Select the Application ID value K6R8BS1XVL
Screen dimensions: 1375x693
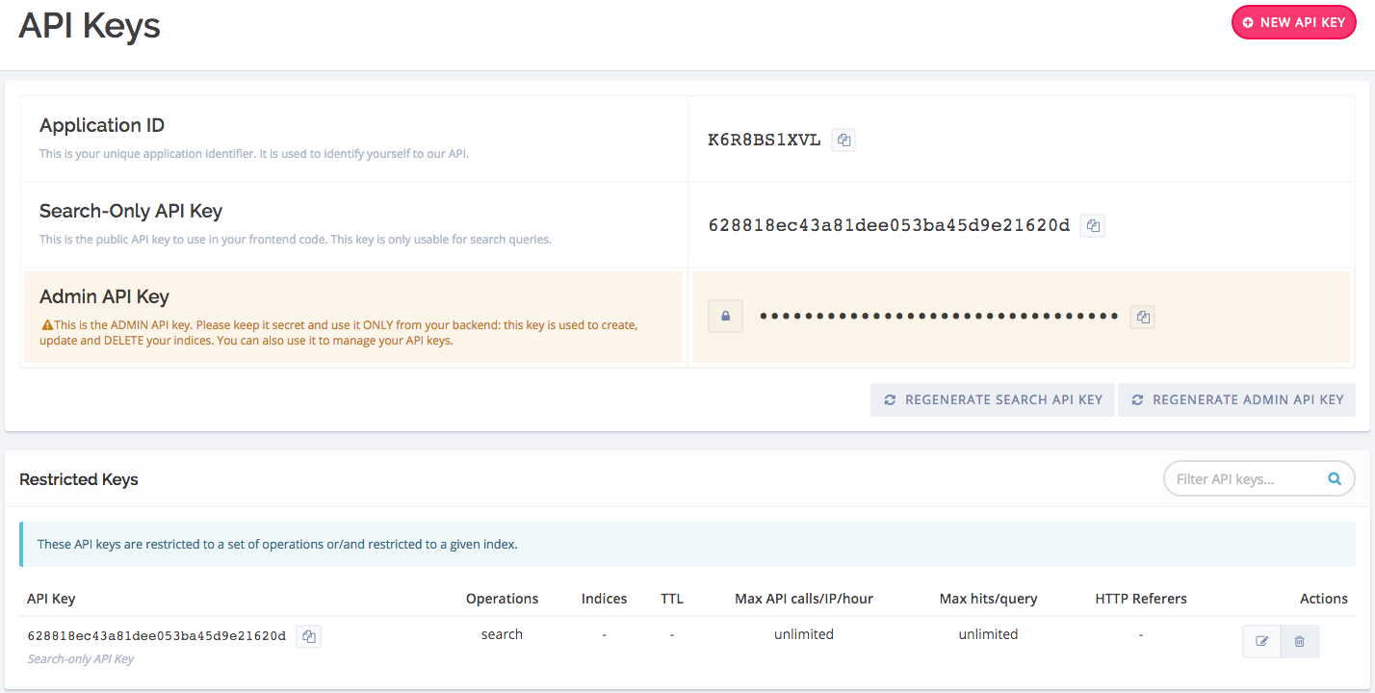point(764,141)
